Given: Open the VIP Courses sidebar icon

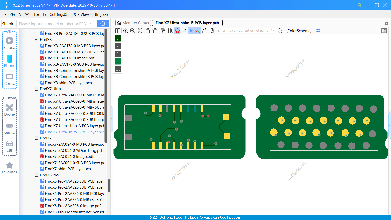Looking at the screenshot, I should [x=9, y=43].
